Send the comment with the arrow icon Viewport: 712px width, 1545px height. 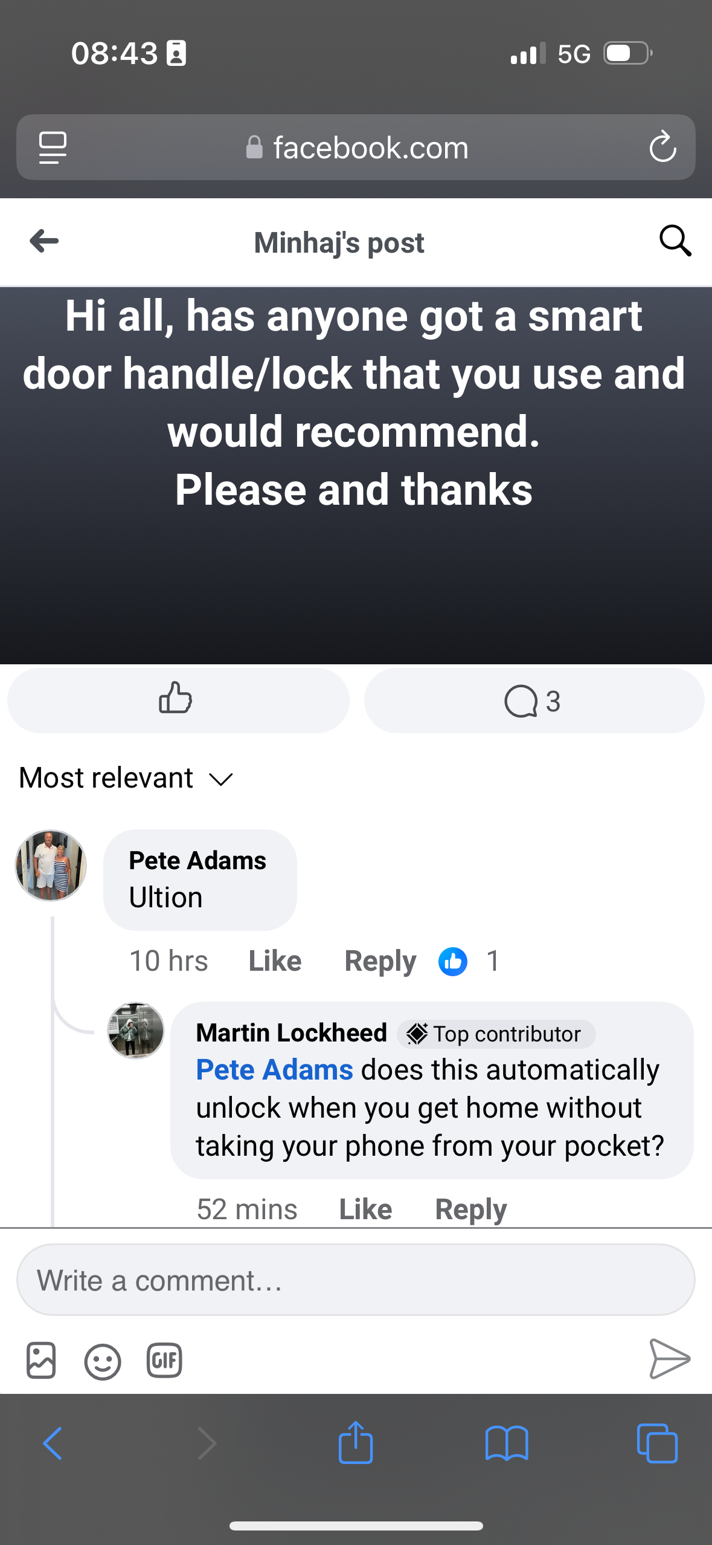tap(669, 1359)
